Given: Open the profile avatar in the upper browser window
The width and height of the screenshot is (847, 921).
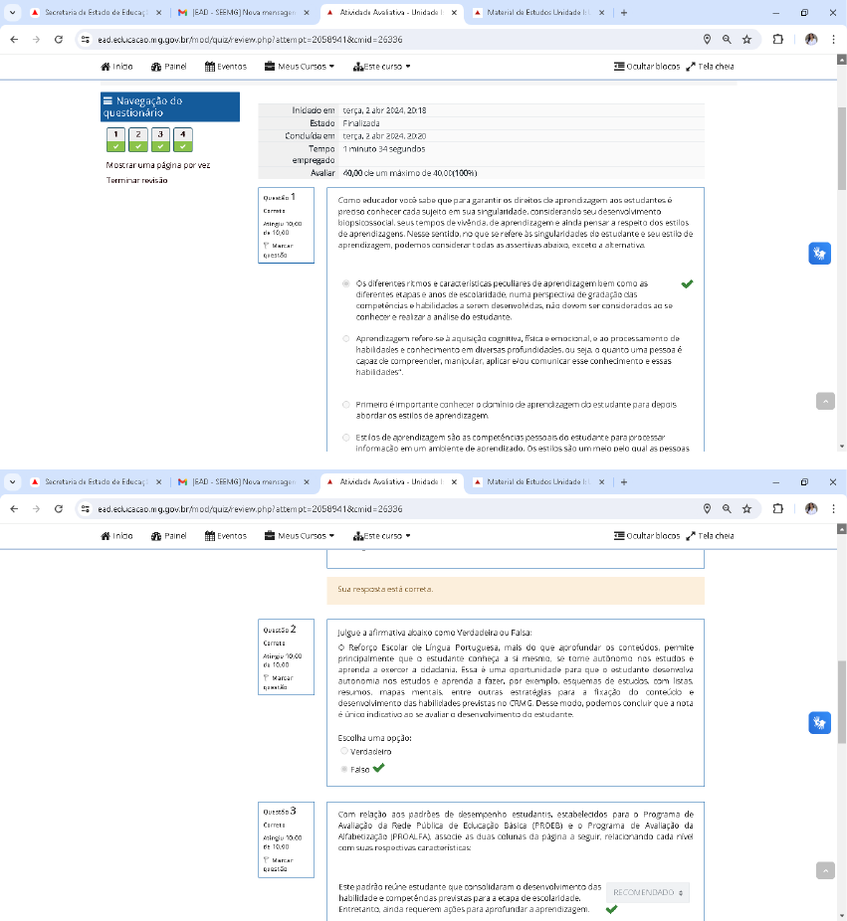Looking at the screenshot, I should point(811,40).
